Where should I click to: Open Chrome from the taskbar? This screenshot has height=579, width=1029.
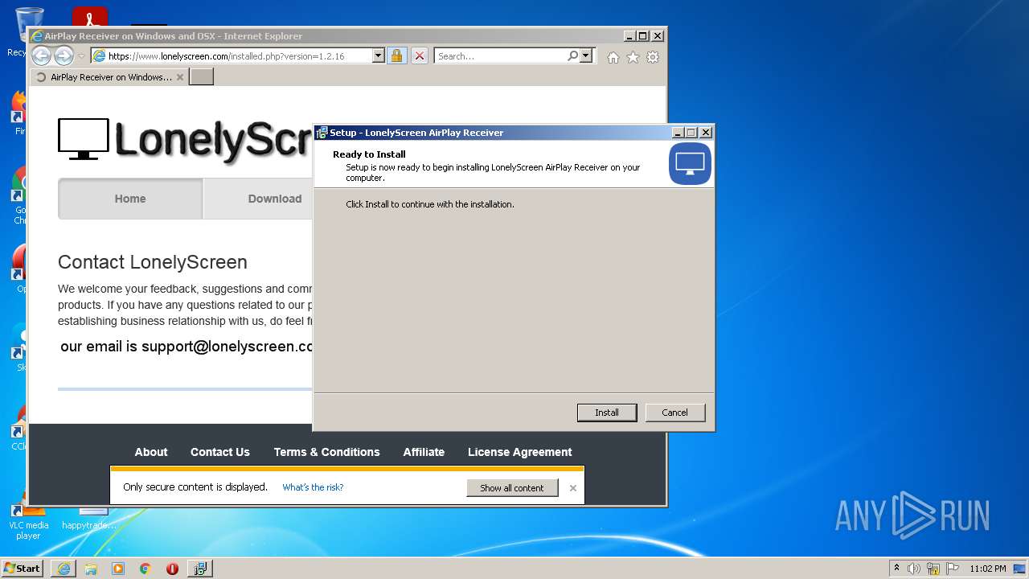click(146, 569)
